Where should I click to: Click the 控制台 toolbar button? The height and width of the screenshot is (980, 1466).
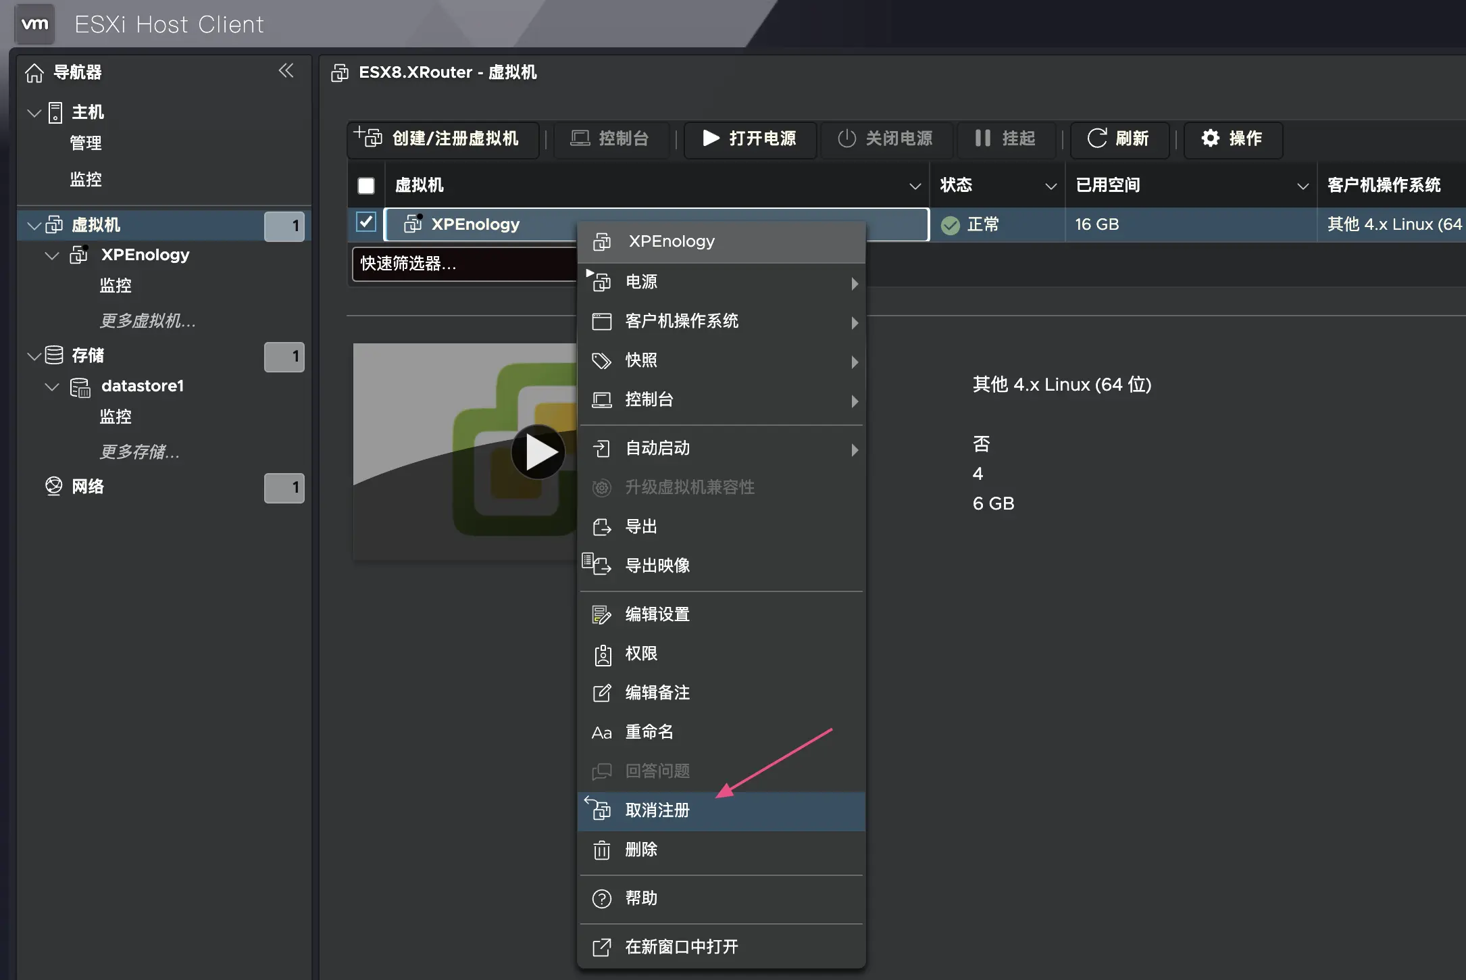[x=611, y=139]
